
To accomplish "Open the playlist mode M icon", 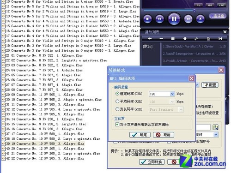I will point(220,39).
